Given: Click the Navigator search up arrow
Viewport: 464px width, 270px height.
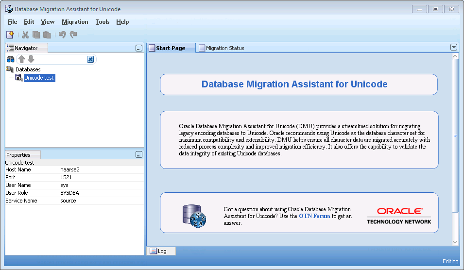Looking at the screenshot, I should pos(21,59).
